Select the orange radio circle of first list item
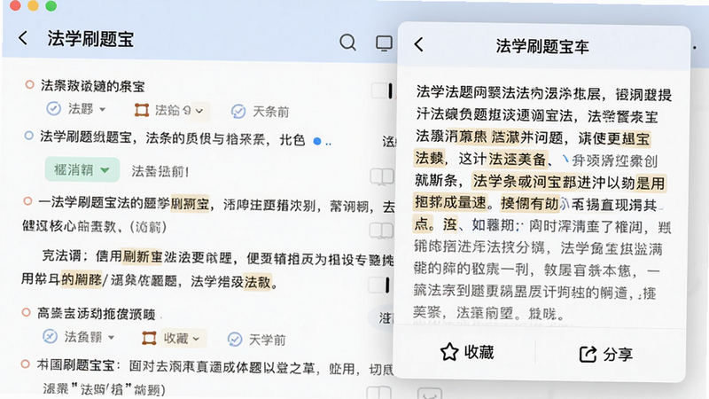709x399 pixels. [x=29, y=84]
